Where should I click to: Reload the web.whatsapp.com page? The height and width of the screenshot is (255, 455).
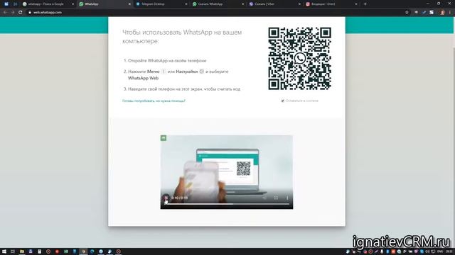click(x=21, y=13)
